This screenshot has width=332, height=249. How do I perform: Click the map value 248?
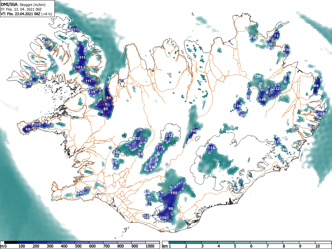[x=116, y=152]
